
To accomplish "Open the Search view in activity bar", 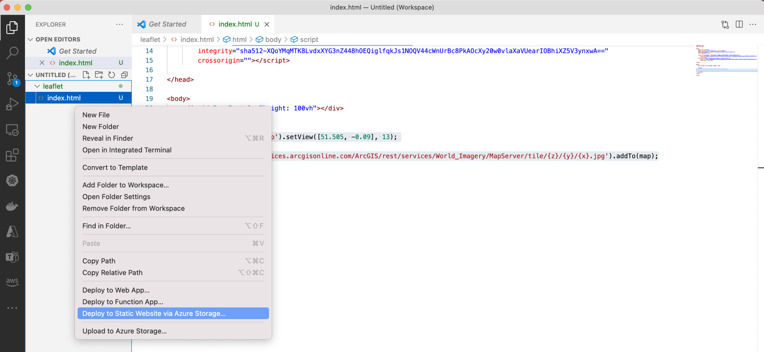I will (x=12, y=53).
